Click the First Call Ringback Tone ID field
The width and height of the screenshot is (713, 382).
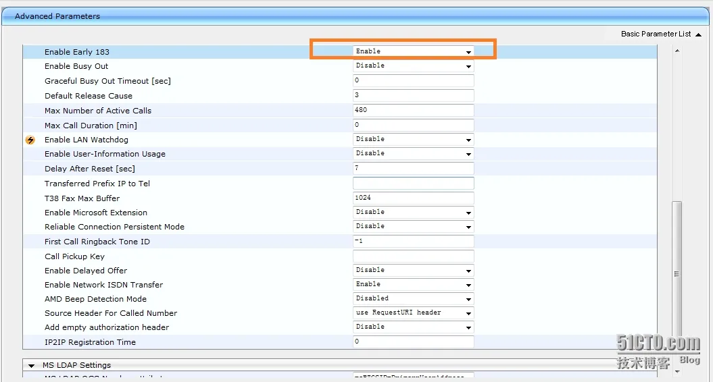click(414, 241)
